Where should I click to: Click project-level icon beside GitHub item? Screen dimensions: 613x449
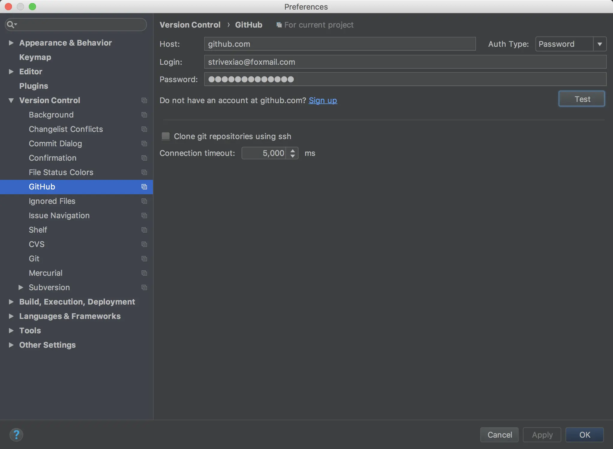click(144, 187)
